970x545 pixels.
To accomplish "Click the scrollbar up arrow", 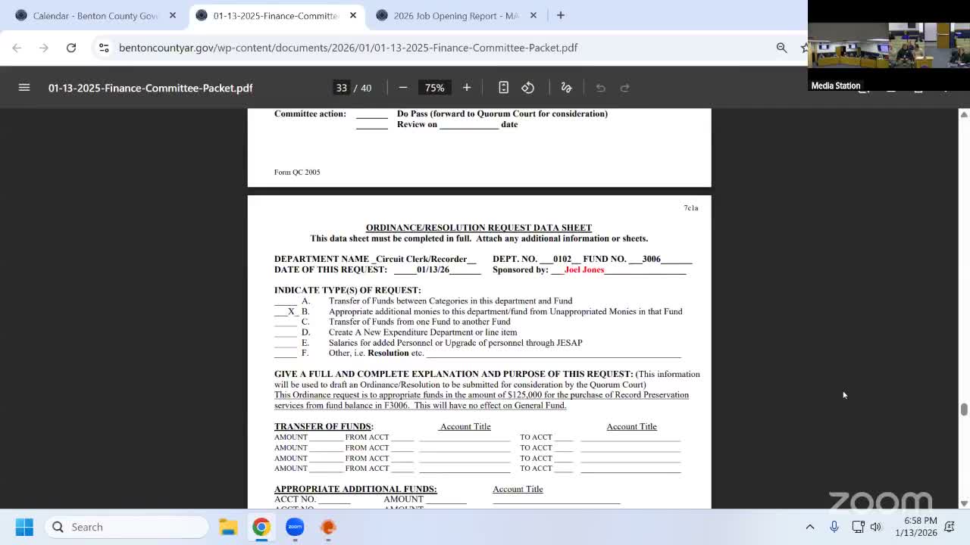I will pyautogui.click(x=964, y=114).
